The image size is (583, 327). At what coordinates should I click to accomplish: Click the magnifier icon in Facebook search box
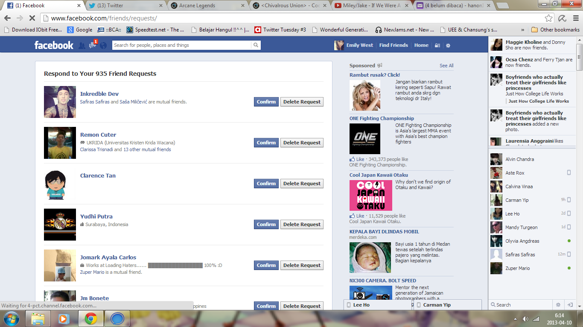pyautogui.click(x=256, y=45)
